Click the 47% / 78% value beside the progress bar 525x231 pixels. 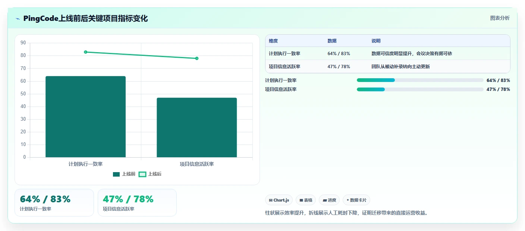[498, 89]
